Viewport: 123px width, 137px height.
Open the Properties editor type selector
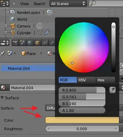click(4, 43)
